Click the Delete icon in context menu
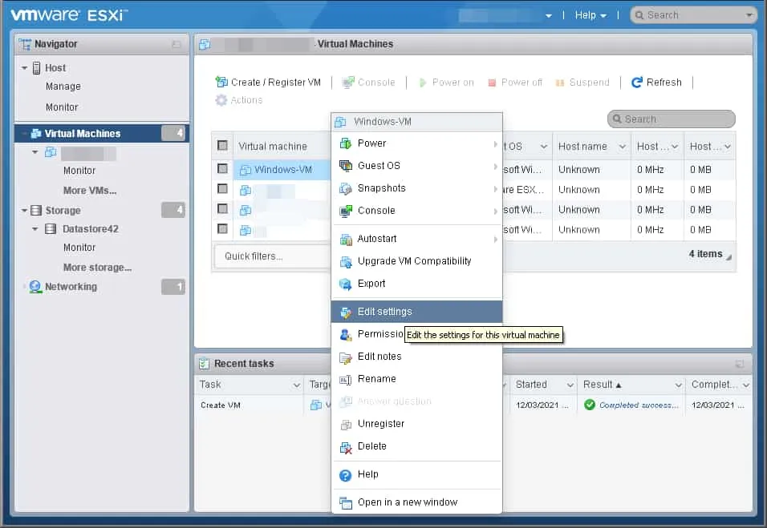767x528 pixels. (x=346, y=446)
